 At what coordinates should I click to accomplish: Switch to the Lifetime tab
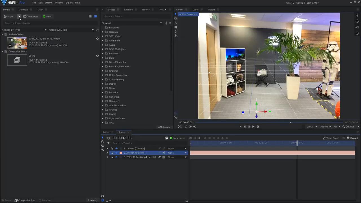pos(128,10)
